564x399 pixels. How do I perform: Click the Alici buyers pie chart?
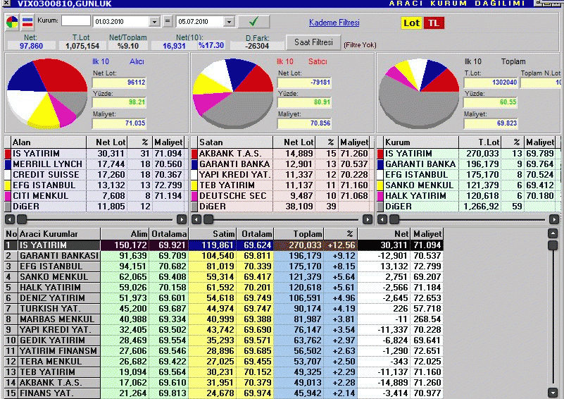coord(46,94)
